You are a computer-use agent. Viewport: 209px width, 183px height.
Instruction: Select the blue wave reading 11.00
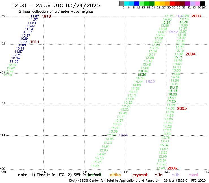pyautogui.click(x=31, y=26)
